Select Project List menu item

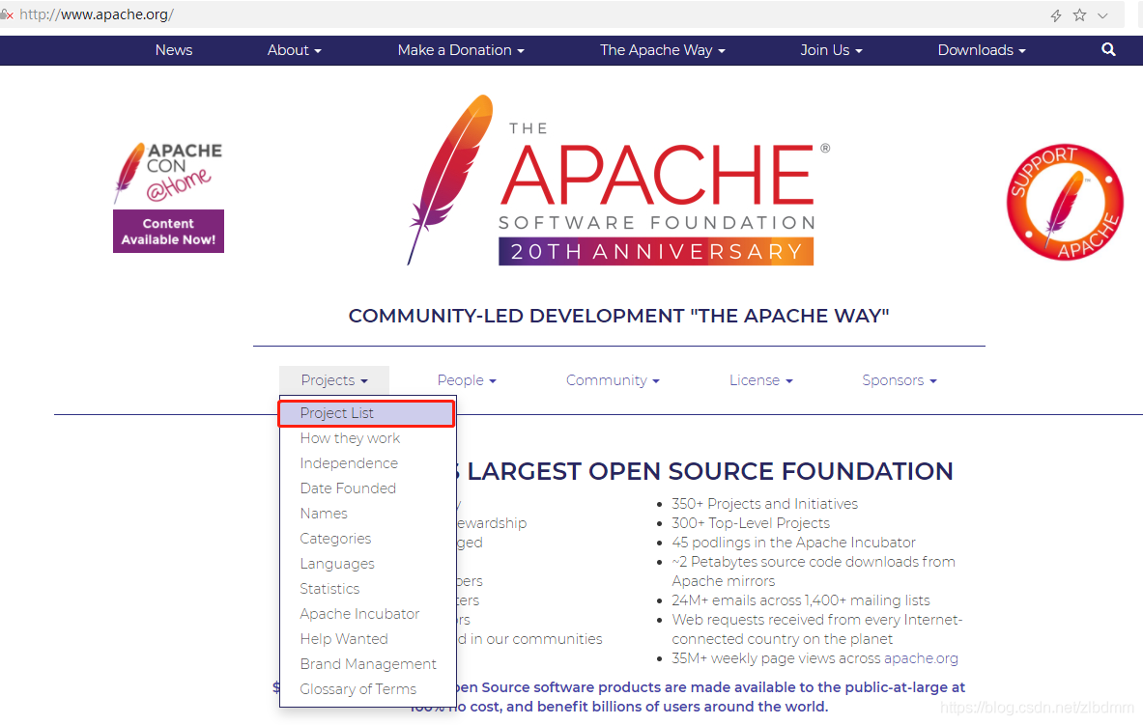pyautogui.click(x=366, y=413)
